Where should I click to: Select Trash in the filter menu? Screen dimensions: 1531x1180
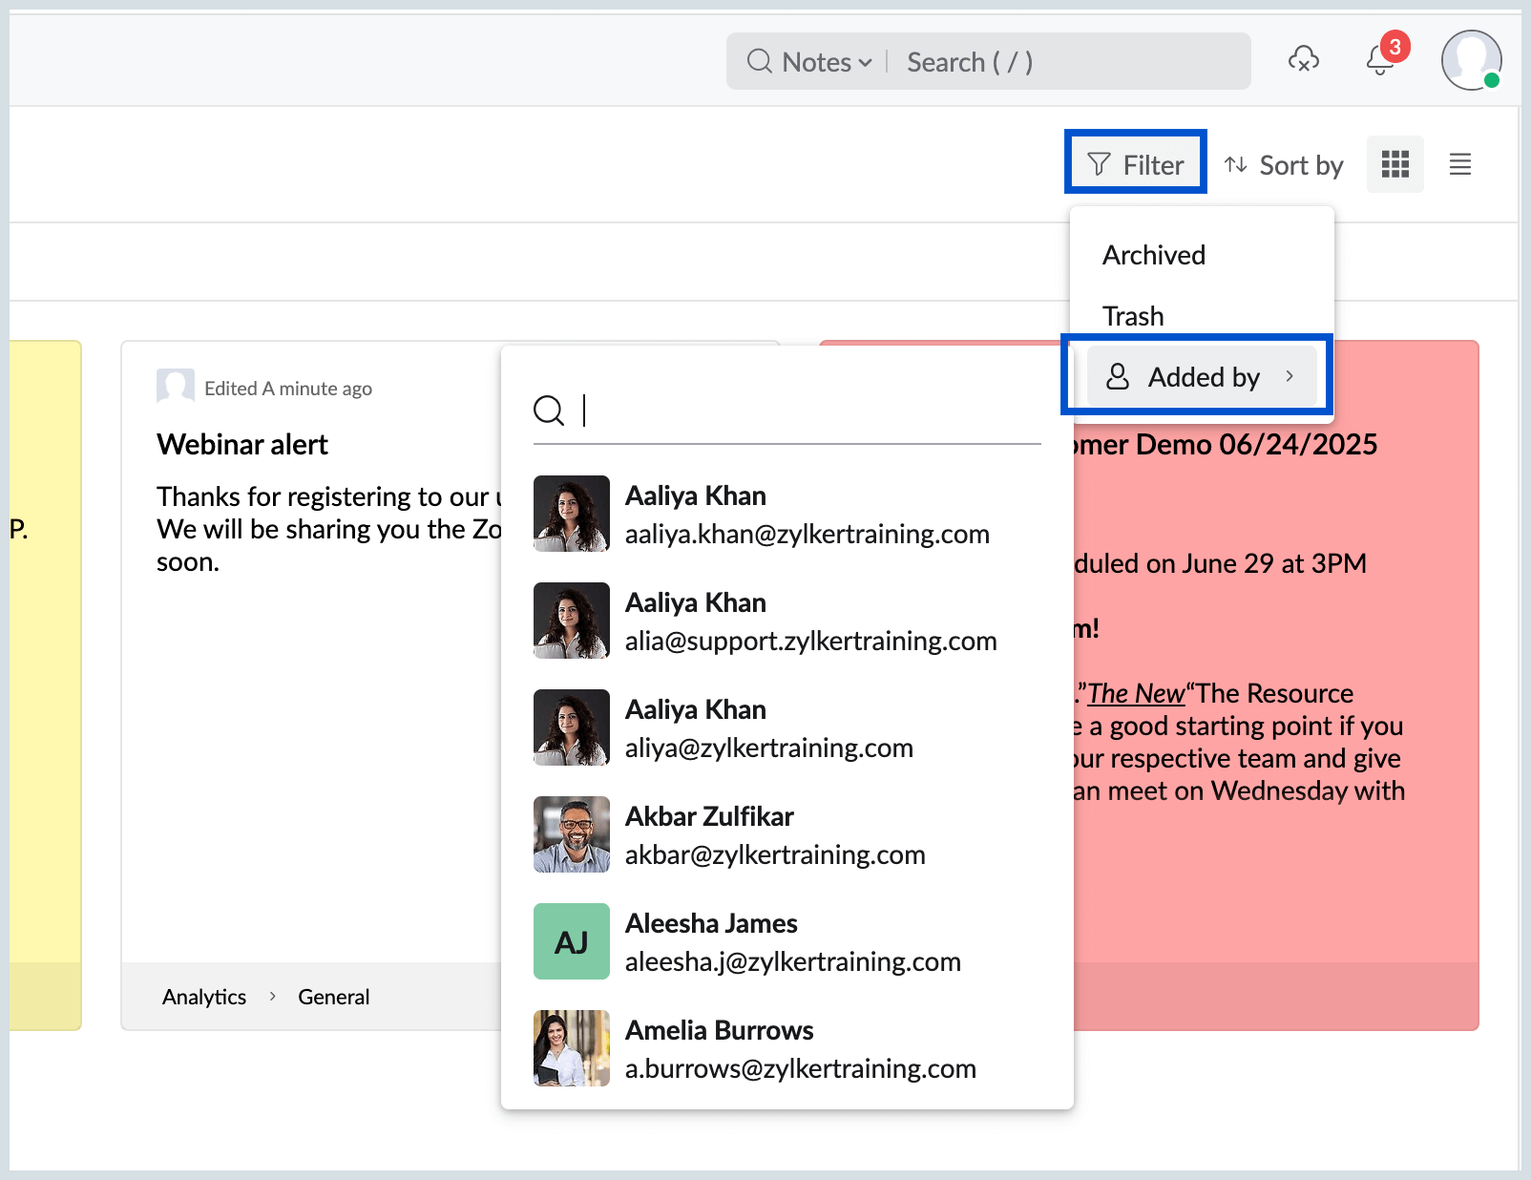tap(1133, 316)
